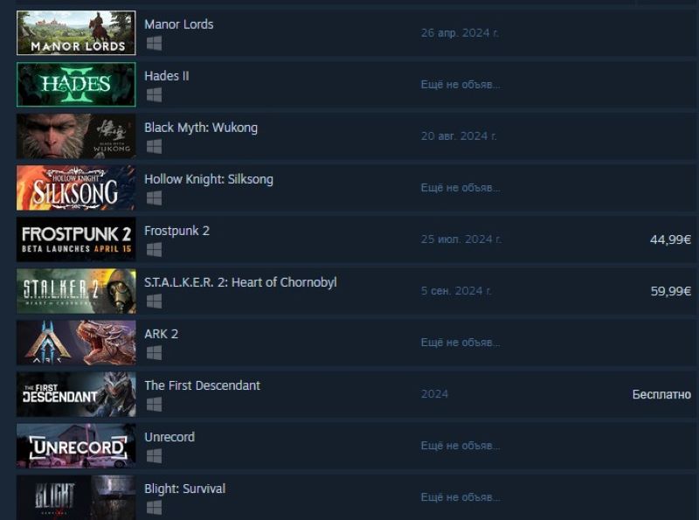The image size is (699, 520).
Task: Open the Black Myth: Wukong title link
Action: tap(201, 128)
